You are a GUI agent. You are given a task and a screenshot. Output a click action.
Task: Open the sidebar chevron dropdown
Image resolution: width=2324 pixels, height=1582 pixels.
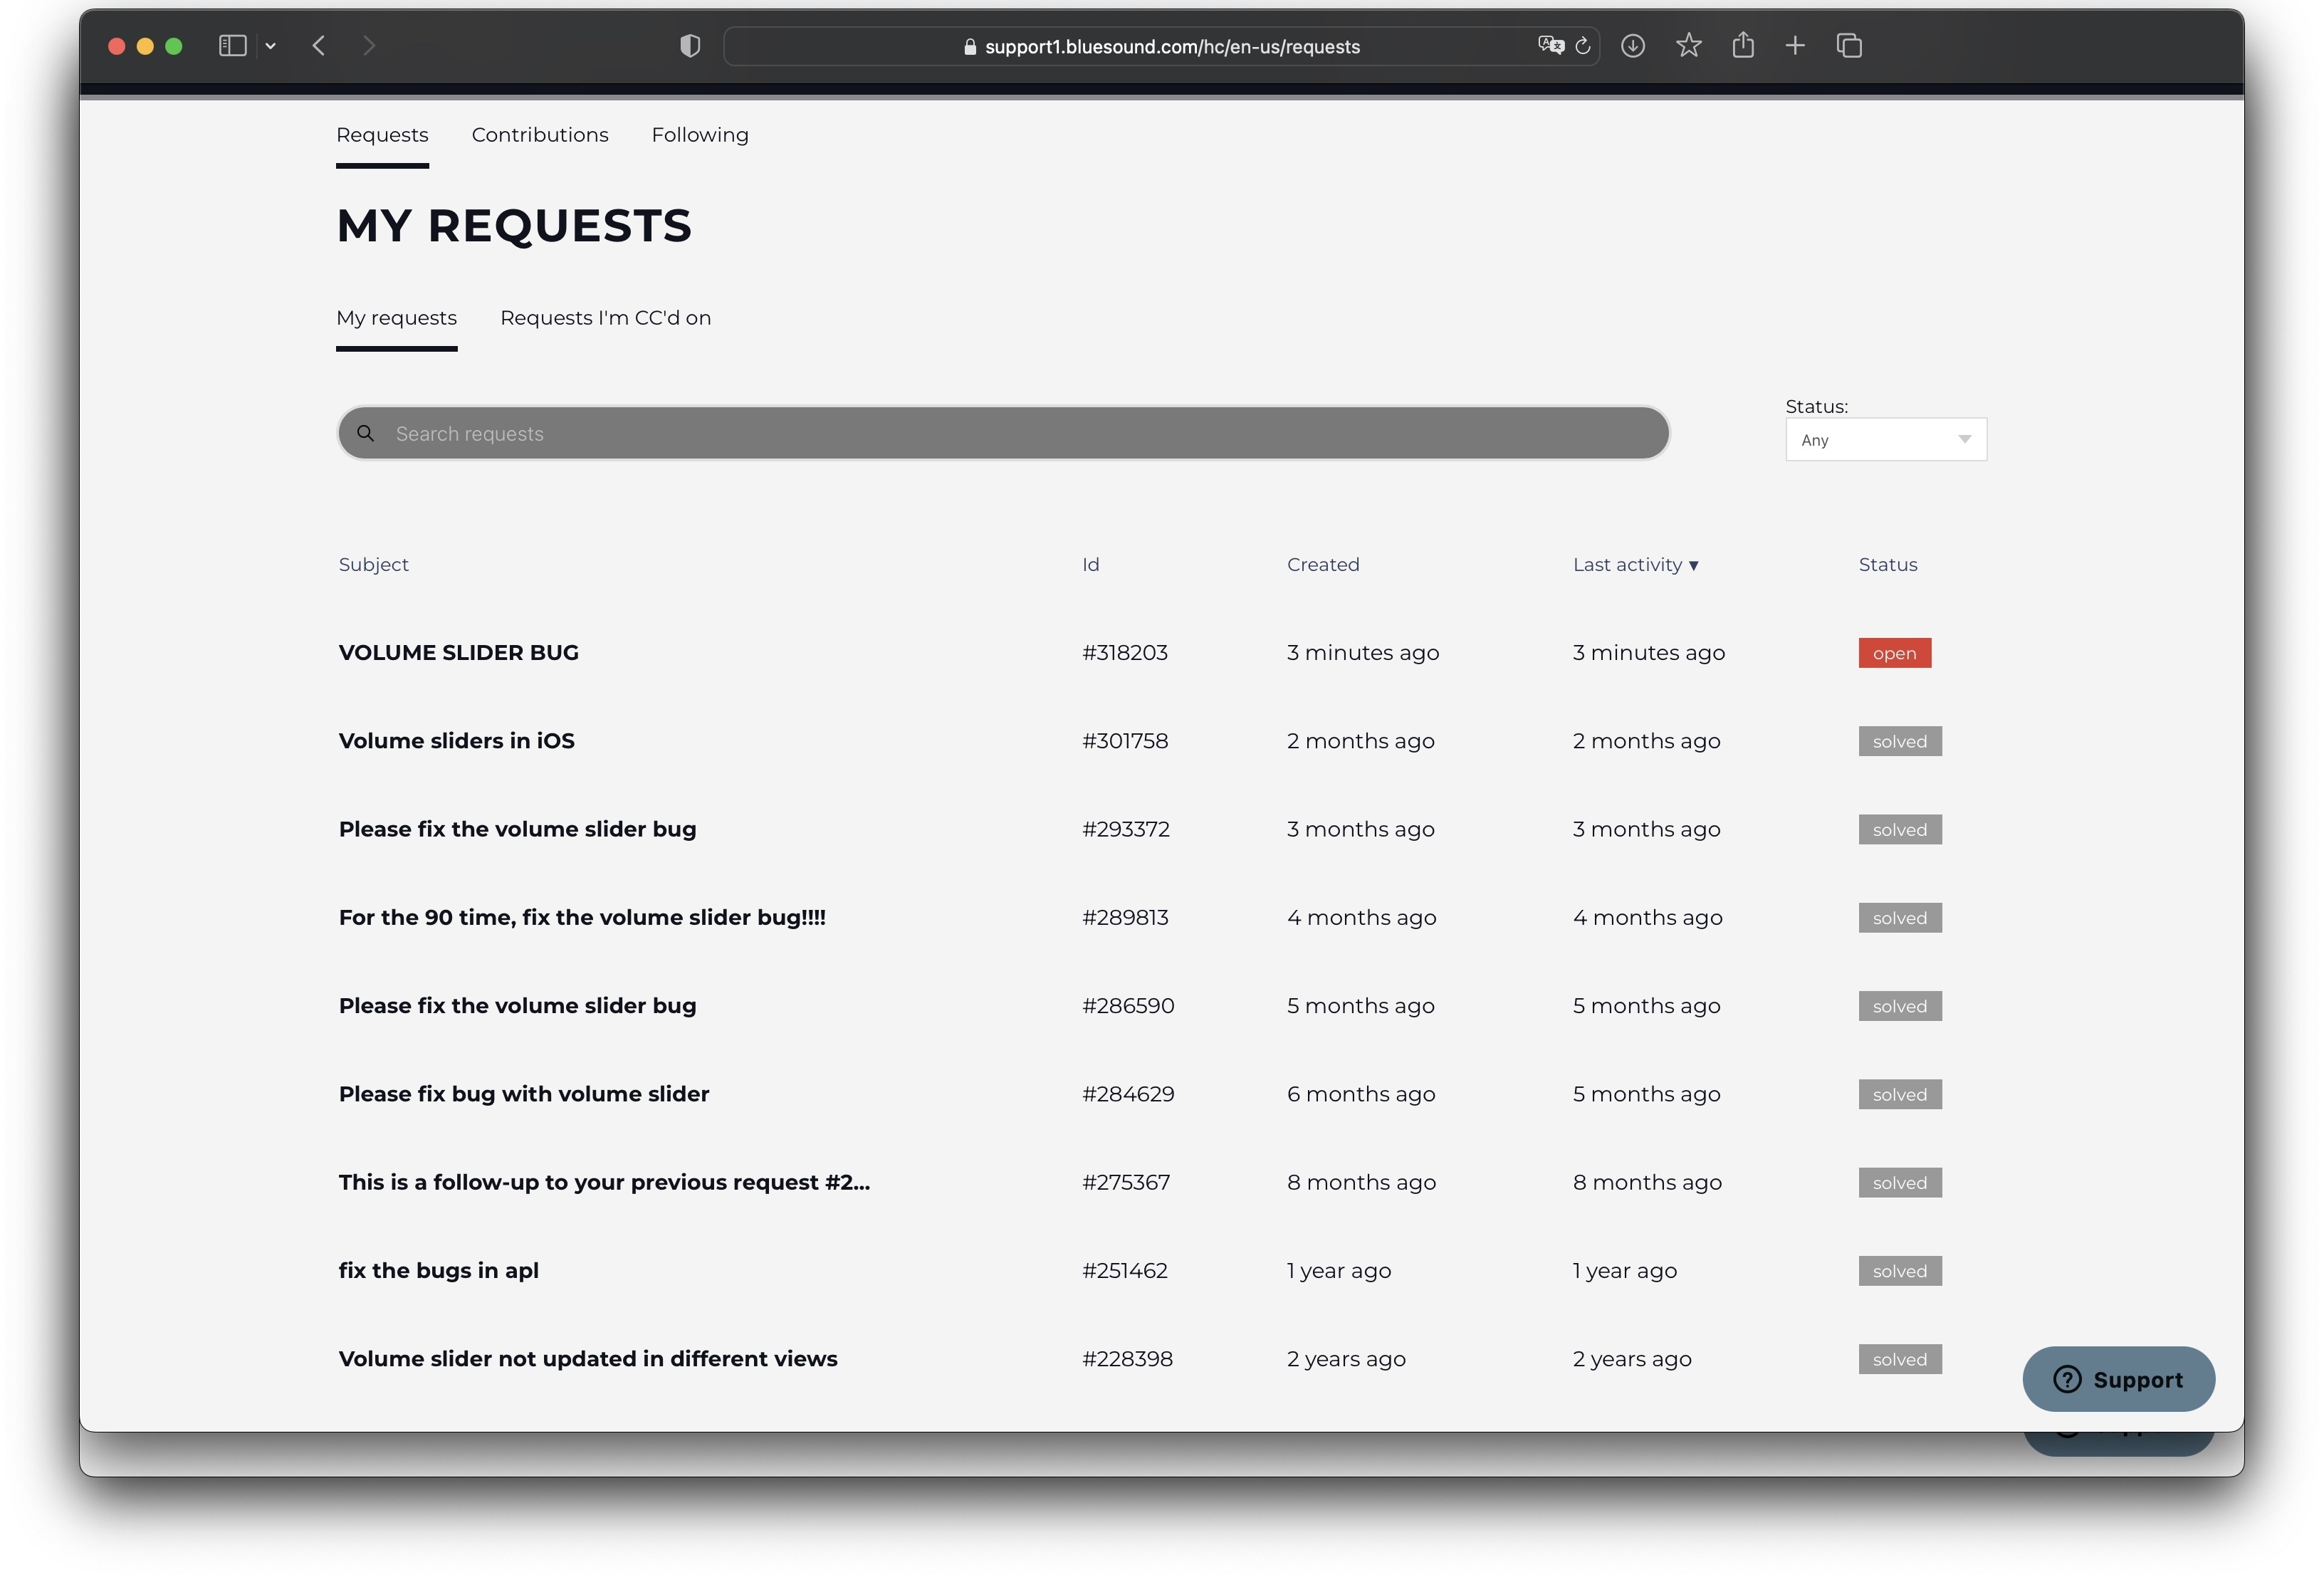point(270,45)
